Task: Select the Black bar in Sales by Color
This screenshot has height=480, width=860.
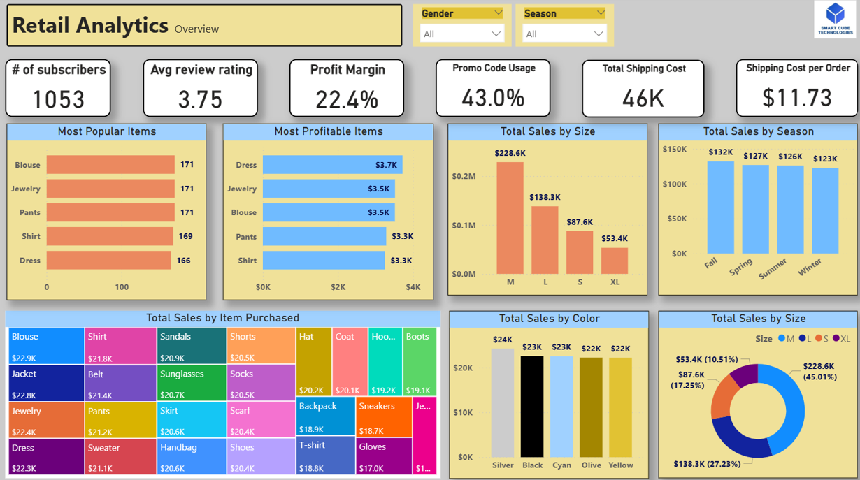Action: click(x=532, y=407)
